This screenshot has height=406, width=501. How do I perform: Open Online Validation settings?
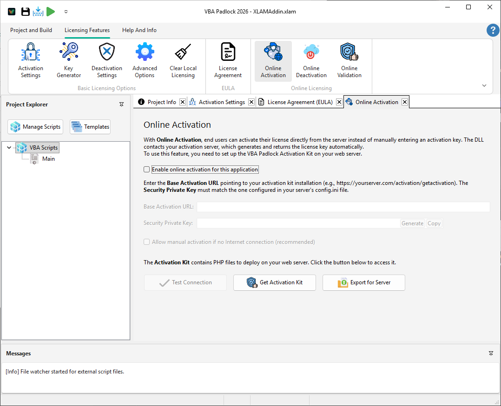click(x=349, y=59)
